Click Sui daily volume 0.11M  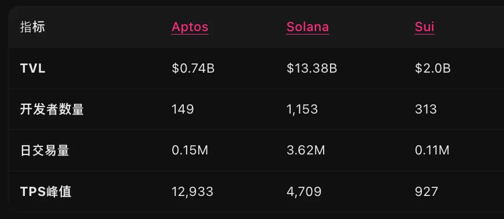[432, 150]
